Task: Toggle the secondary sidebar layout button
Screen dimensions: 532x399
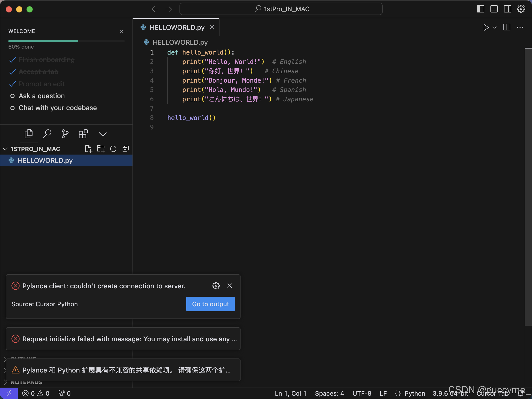Action: 507,9
